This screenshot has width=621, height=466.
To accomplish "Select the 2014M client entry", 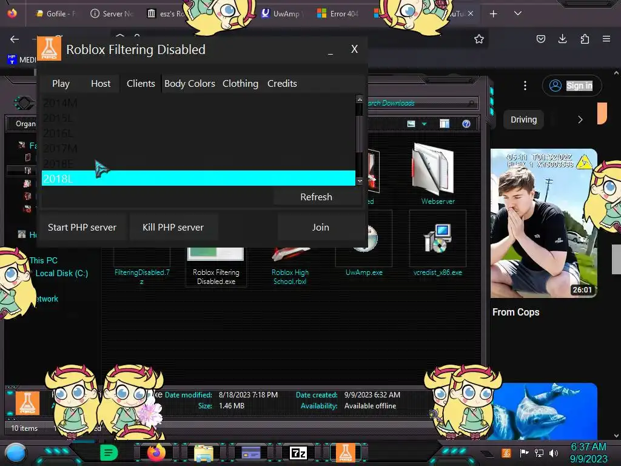I will click(198, 103).
